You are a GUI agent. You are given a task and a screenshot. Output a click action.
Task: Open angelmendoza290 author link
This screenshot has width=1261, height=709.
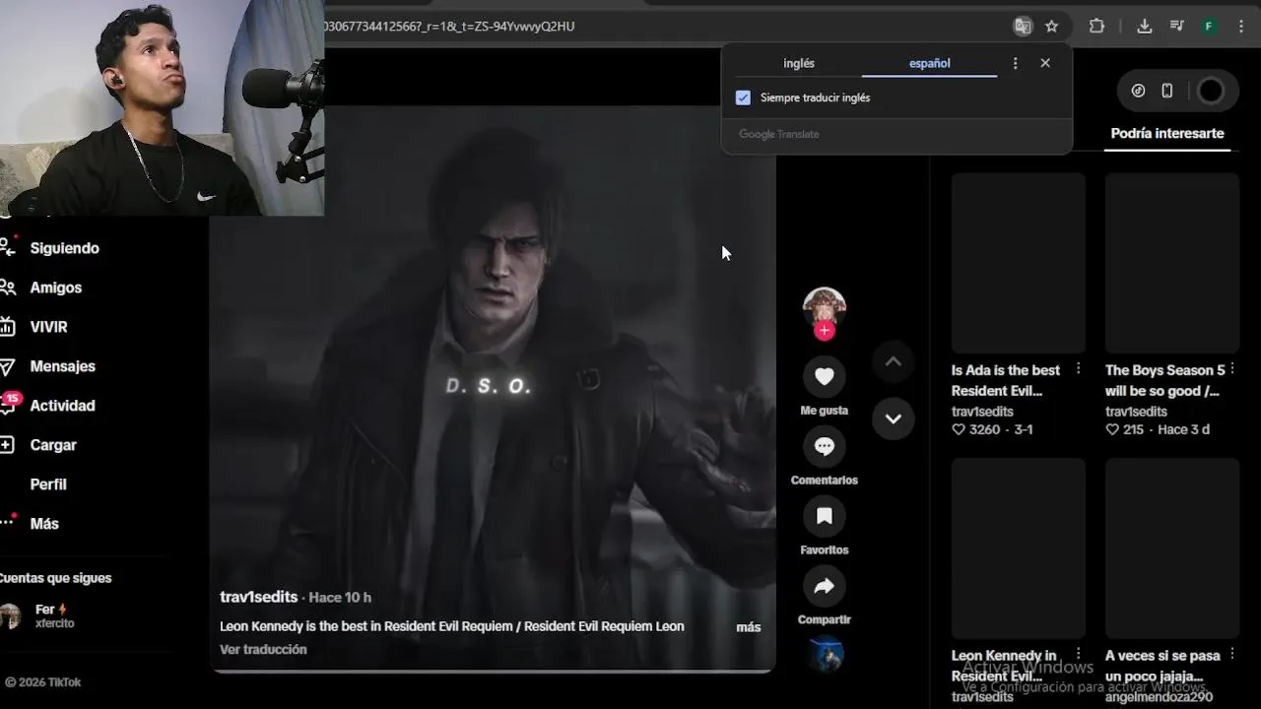pos(1159,697)
